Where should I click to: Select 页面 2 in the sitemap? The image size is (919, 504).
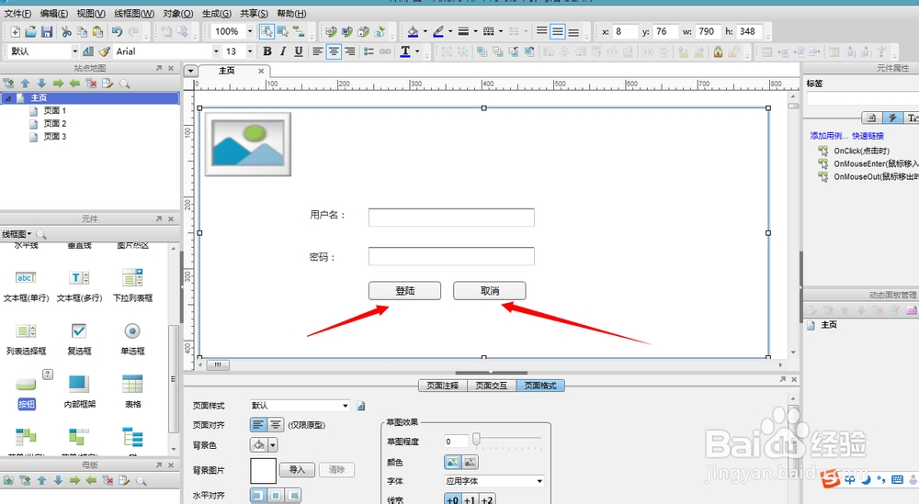[x=55, y=124]
